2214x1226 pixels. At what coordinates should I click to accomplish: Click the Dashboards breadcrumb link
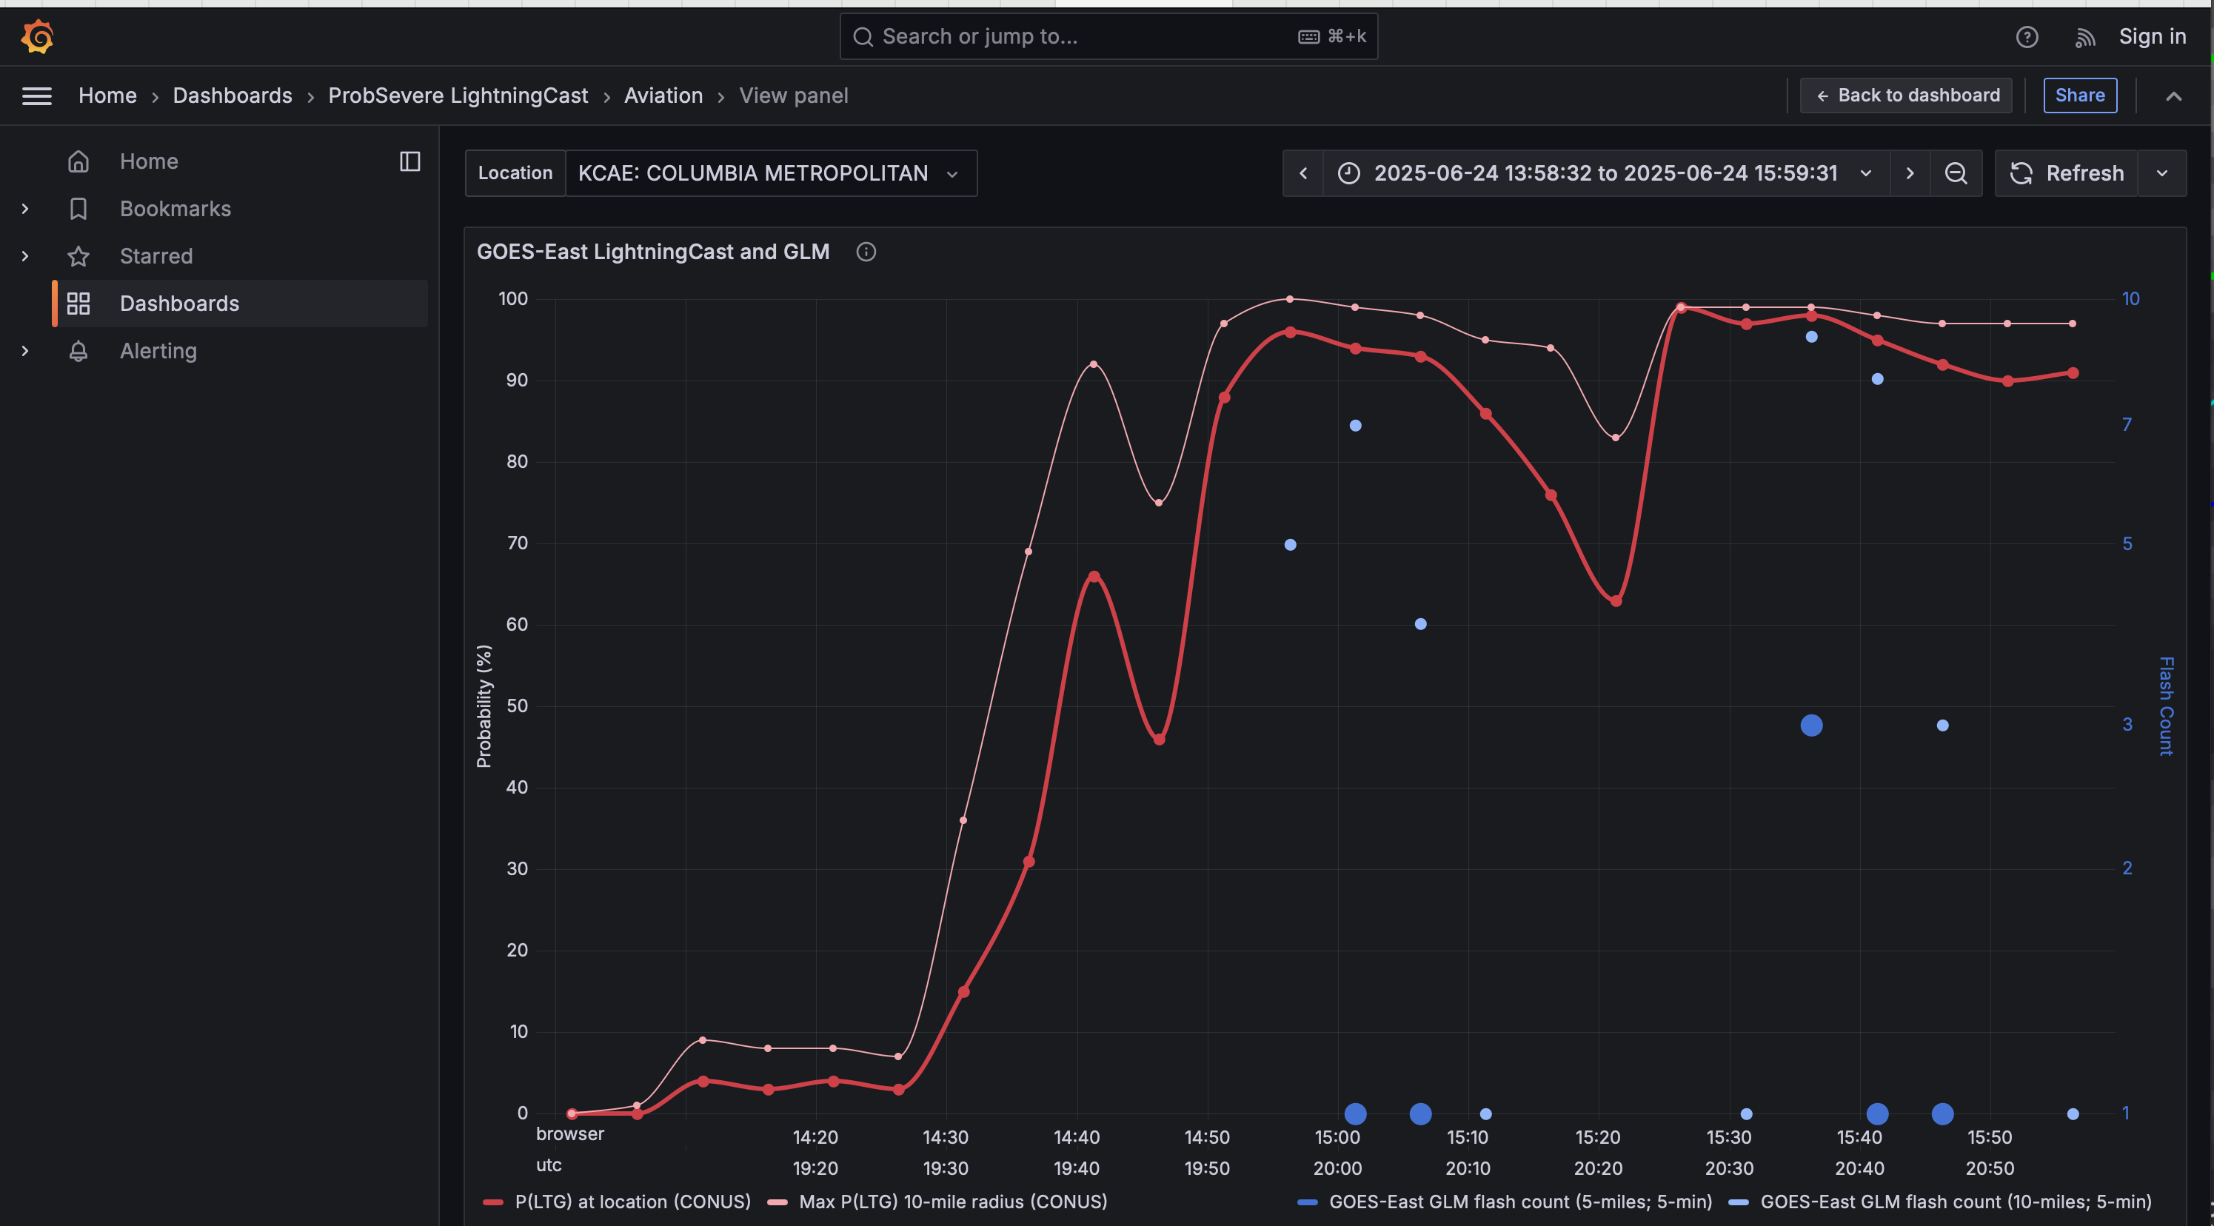click(x=232, y=96)
